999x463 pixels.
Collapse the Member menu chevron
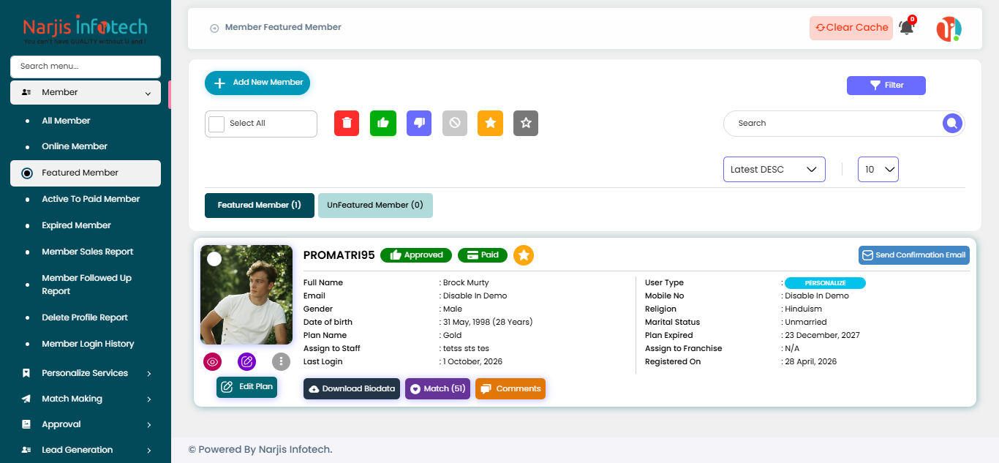coord(148,94)
